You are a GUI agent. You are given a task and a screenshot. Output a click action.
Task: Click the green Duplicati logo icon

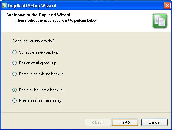click(x=160, y=21)
